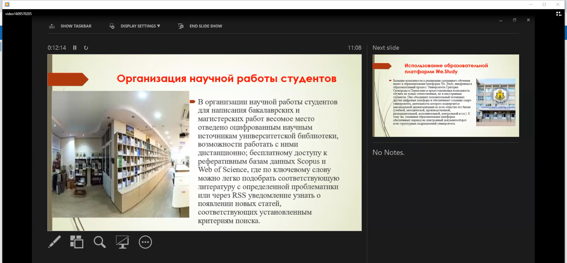Open the DISPLAY SETTINGS menu

[138, 26]
